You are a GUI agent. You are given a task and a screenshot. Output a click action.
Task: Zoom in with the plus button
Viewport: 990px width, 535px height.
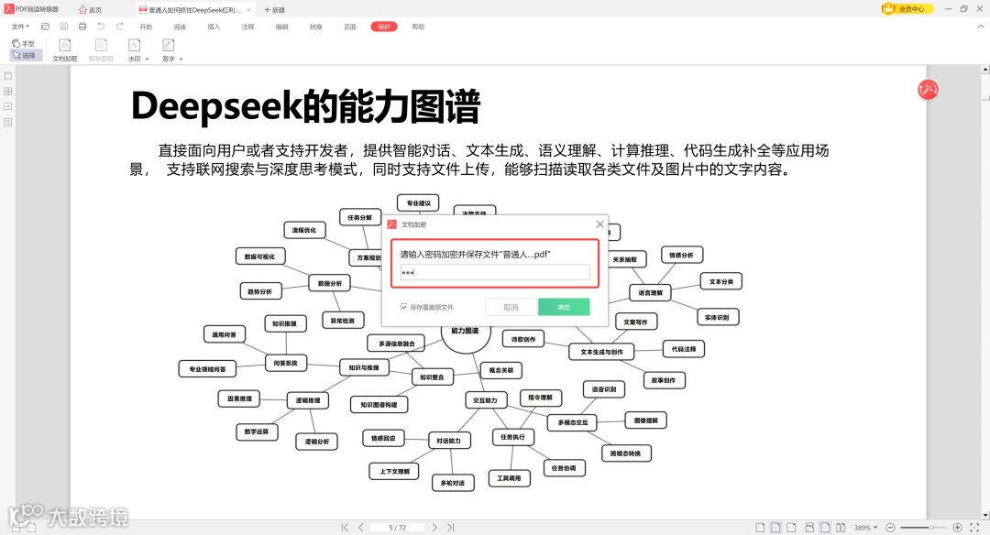pyautogui.click(x=957, y=528)
